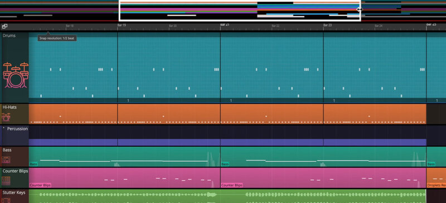
Task: Click the second Counter Blips clip label
Action: point(232,185)
